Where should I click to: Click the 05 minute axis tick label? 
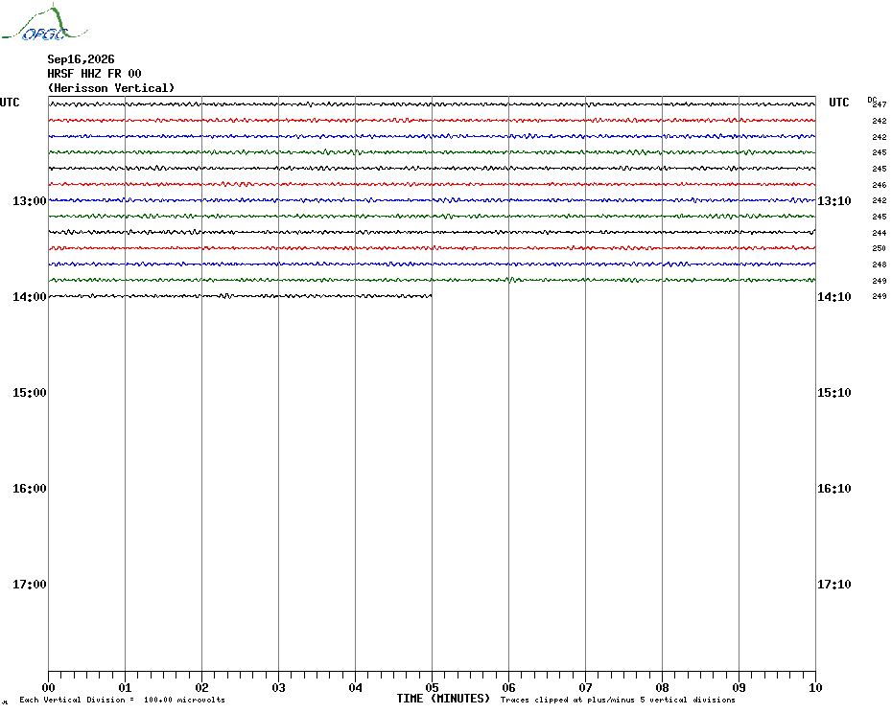(x=432, y=687)
